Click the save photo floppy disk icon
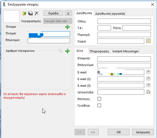Viewport: 157px width, 138px height. pyautogui.click(x=30, y=13)
